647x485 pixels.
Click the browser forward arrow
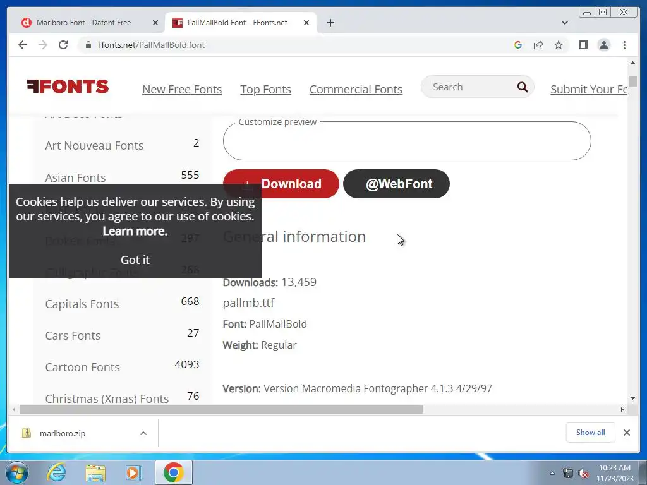click(x=43, y=45)
